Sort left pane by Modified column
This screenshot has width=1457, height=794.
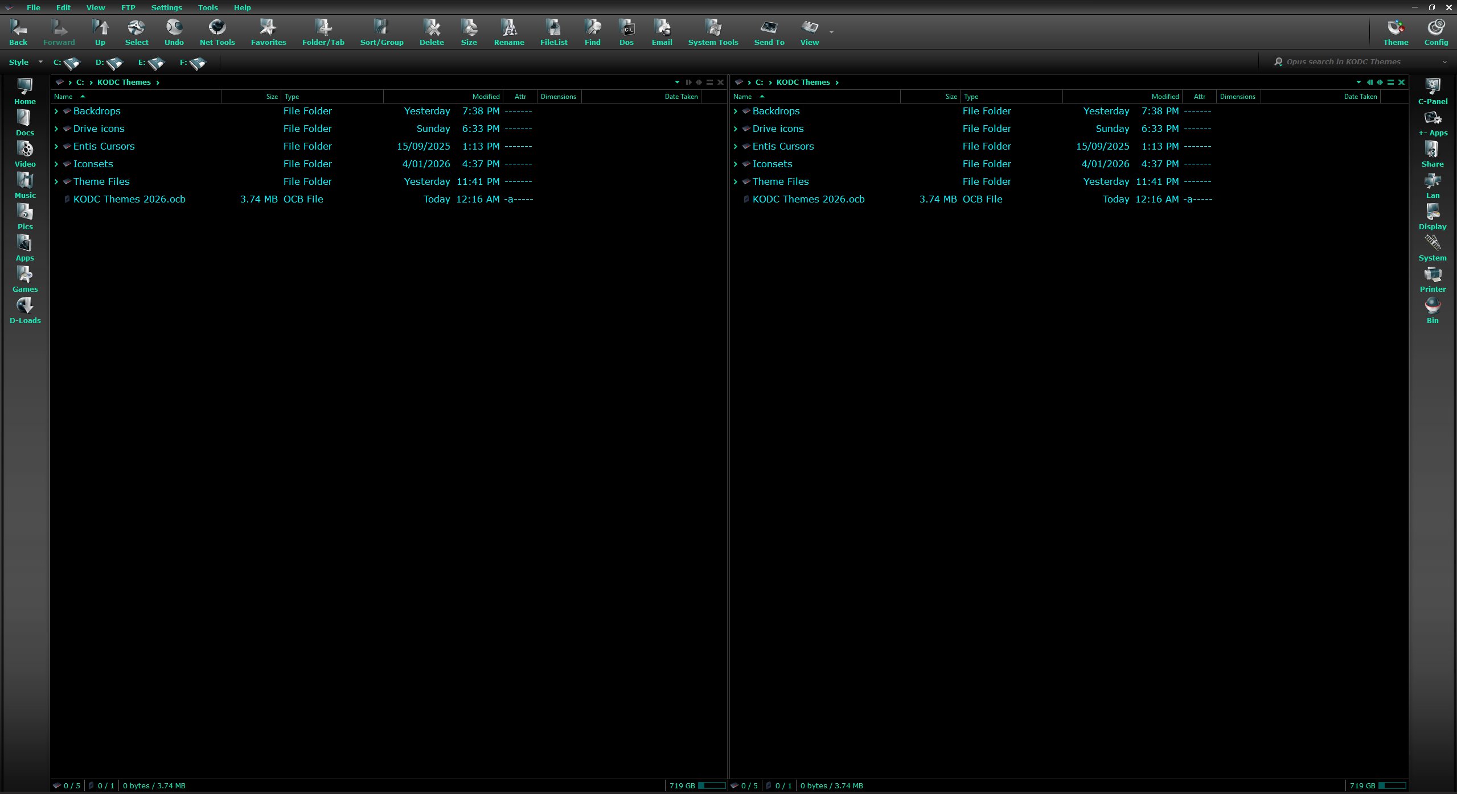[486, 97]
